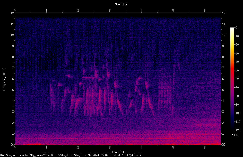Click the 6 kHz label on left axis

(13, 79)
